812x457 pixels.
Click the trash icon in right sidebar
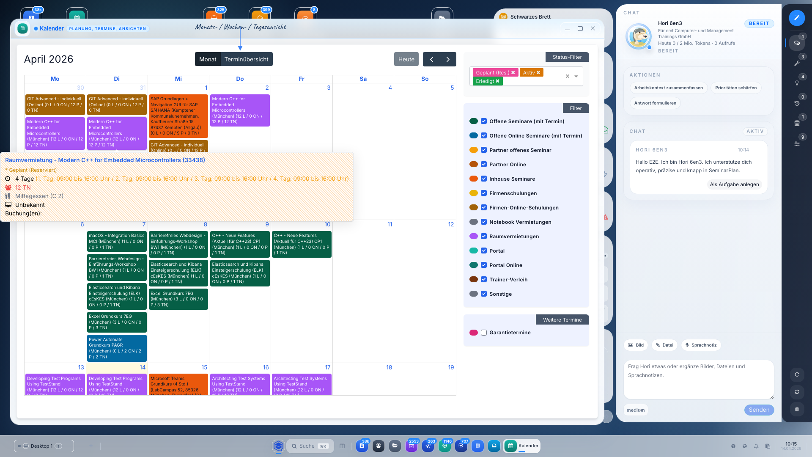[x=797, y=409]
